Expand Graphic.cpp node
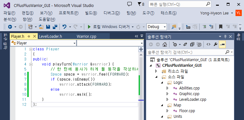The width and height of the screenshot is (244, 120). coord(168,94)
